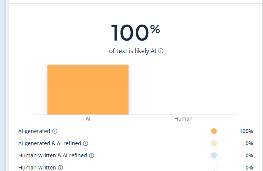Click info icon next to 'likely AI'

pyautogui.click(x=161, y=51)
